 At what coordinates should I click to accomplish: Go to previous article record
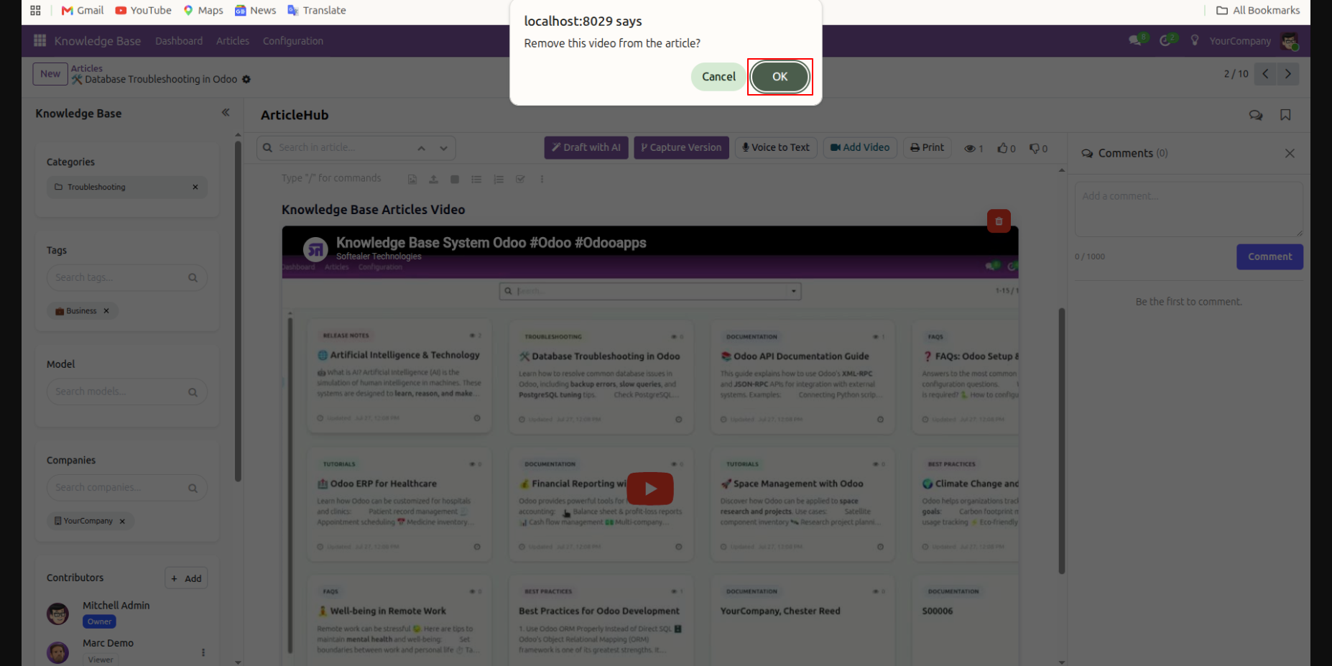coord(1265,74)
